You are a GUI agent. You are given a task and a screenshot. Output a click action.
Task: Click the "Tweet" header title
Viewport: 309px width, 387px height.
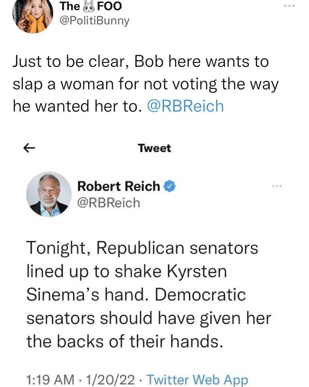154,148
